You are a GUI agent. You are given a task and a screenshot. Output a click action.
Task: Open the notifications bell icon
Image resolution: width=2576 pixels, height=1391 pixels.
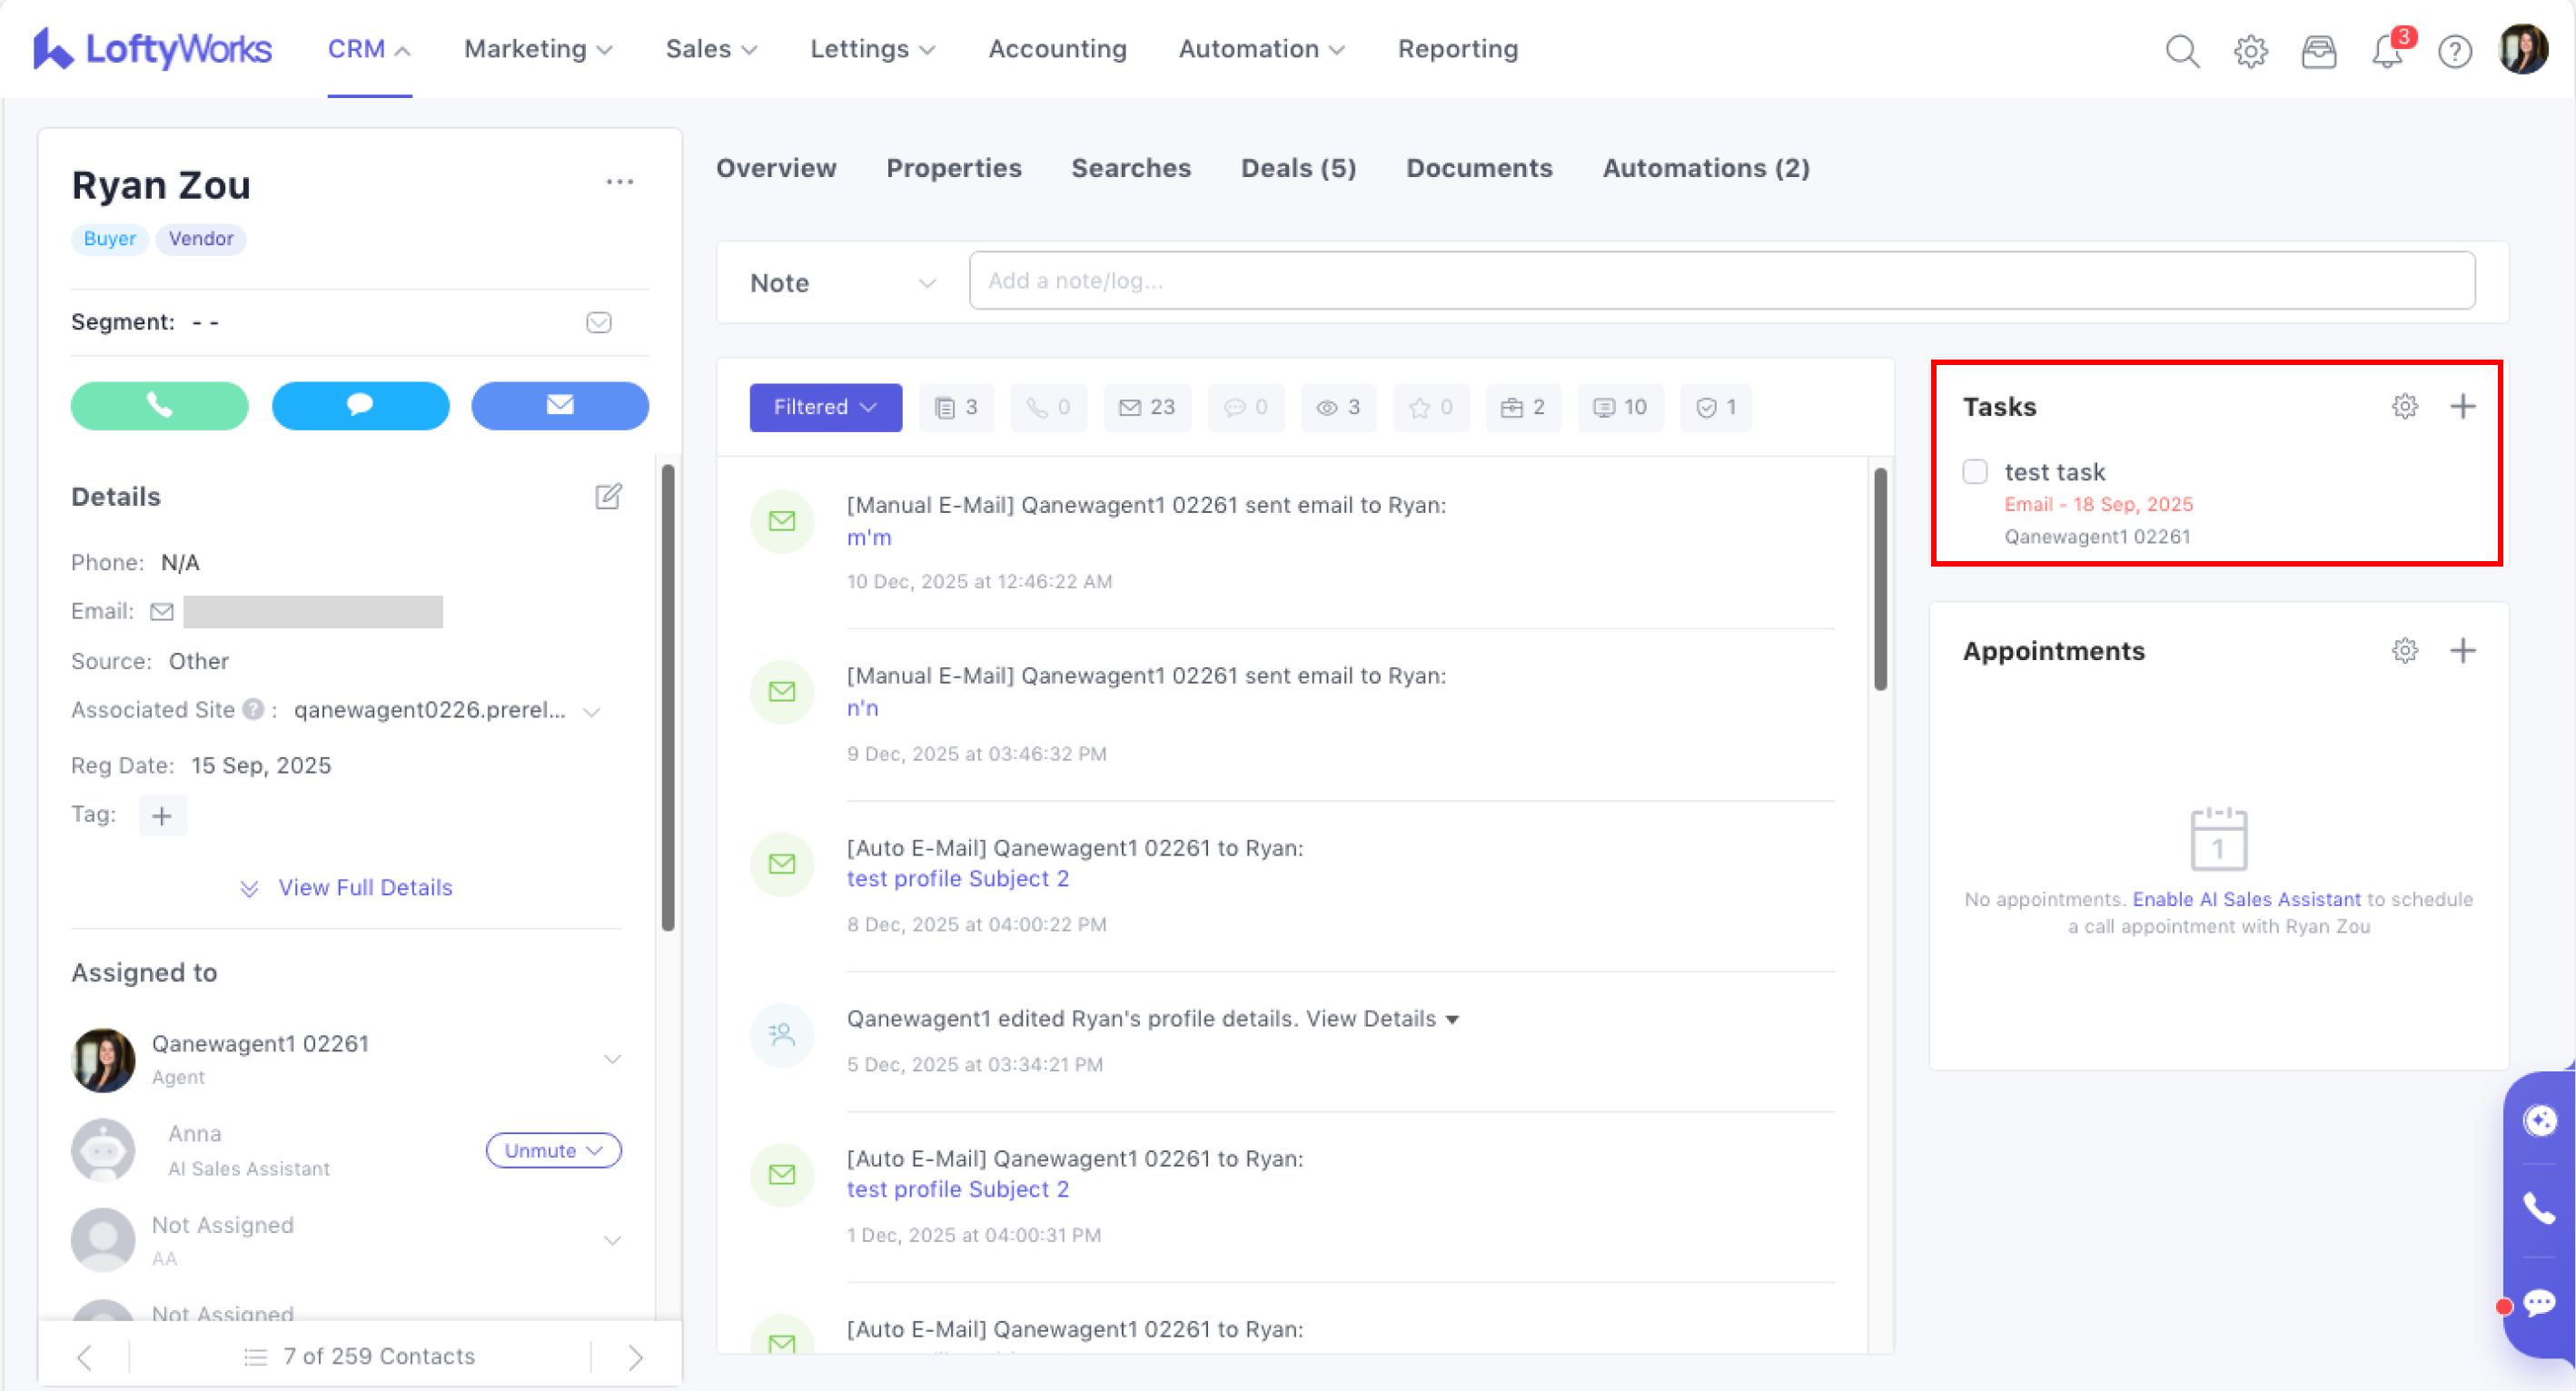click(2387, 50)
